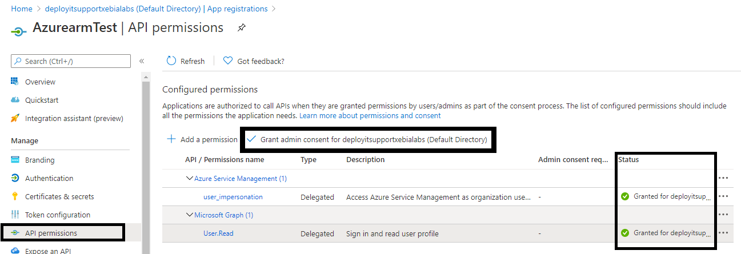The width and height of the screenshot is (741, 254).
Task: Click Add a permission
Action: (202, 139)
